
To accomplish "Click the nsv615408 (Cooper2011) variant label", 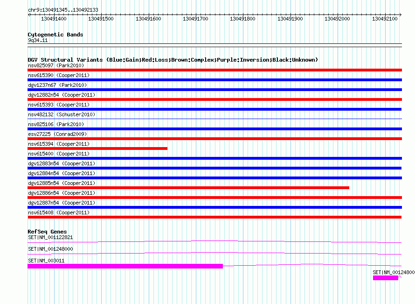I will (x=59, y=212).
